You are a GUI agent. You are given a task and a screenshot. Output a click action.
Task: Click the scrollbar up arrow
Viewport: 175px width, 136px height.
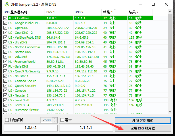tap(170, 11)
